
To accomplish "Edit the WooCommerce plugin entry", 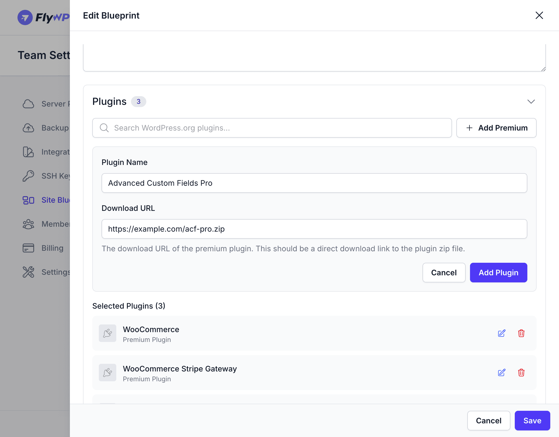I will click(502, 333).
